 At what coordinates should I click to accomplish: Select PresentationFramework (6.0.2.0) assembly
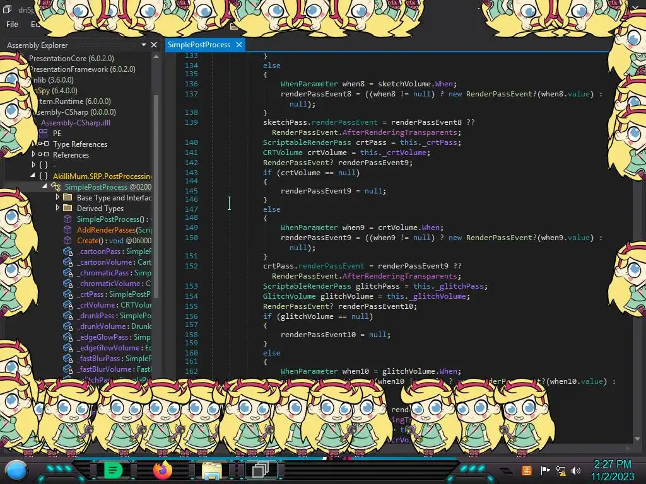coord(83,69)
